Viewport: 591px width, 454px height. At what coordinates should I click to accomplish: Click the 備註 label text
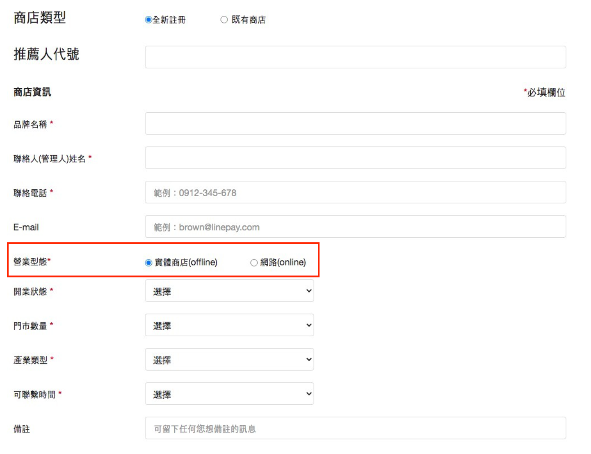pos(22,429)
